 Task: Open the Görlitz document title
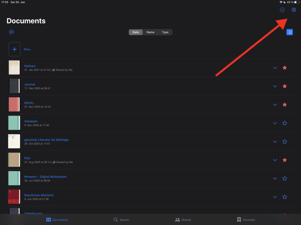[29, 103]
